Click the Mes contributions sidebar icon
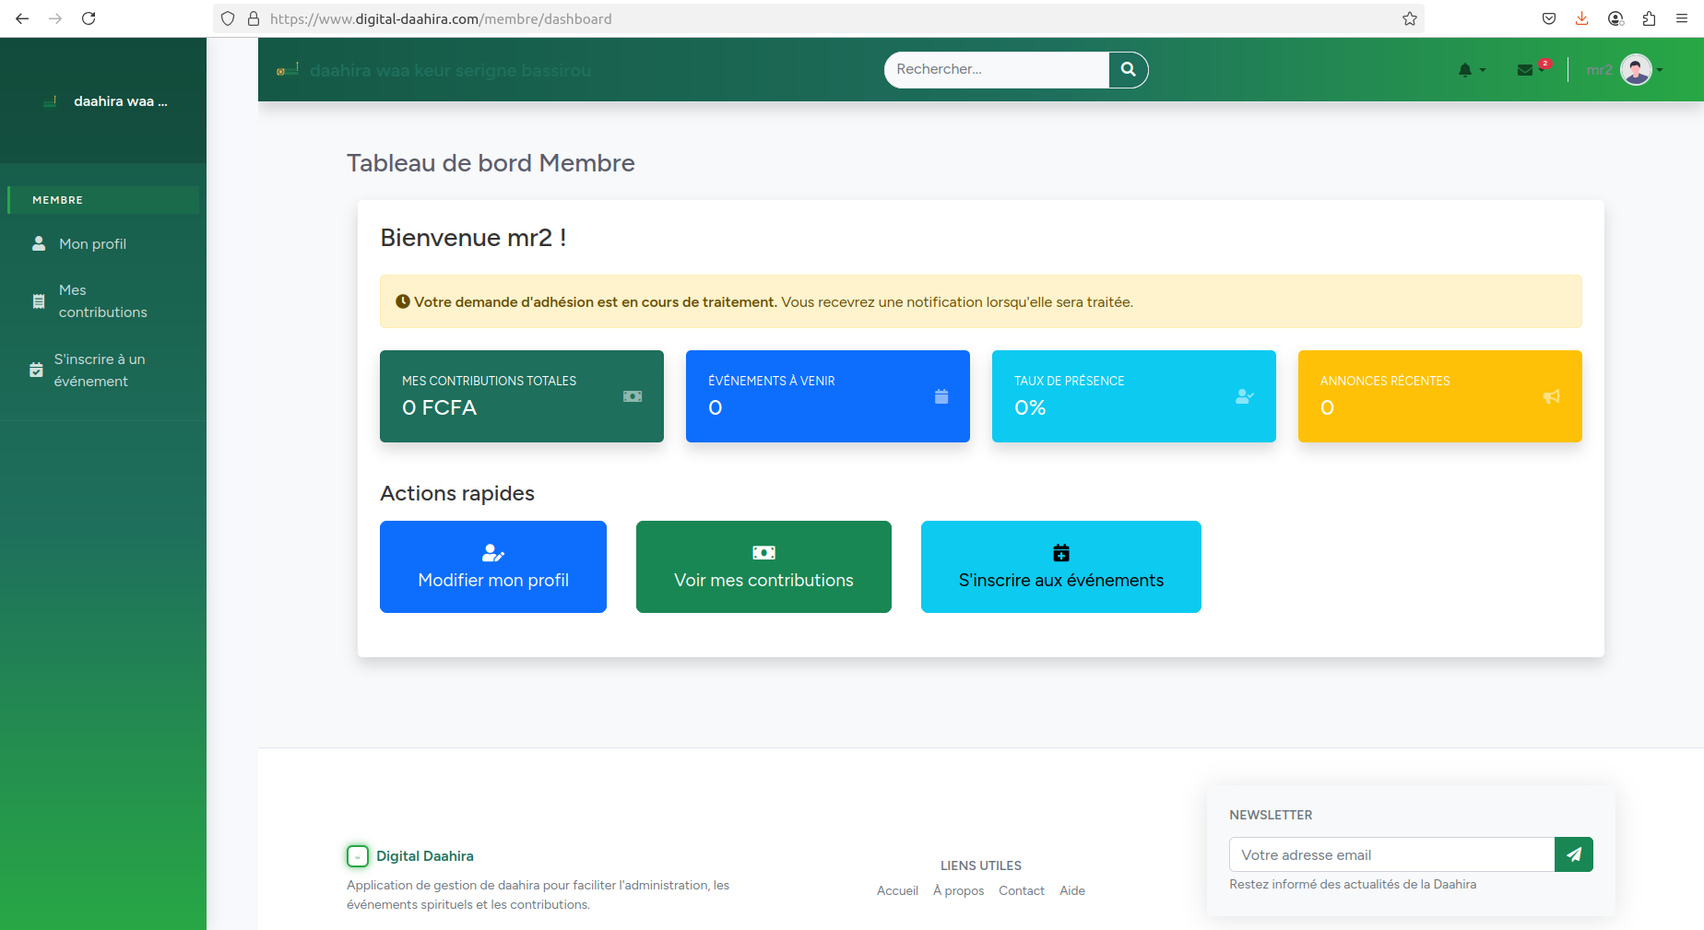 pyautogui.click(x=39, y=301)
